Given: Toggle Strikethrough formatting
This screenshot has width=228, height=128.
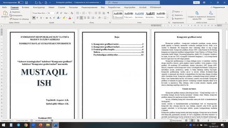Looking at the screenshot, I should (x=47, y=18).
